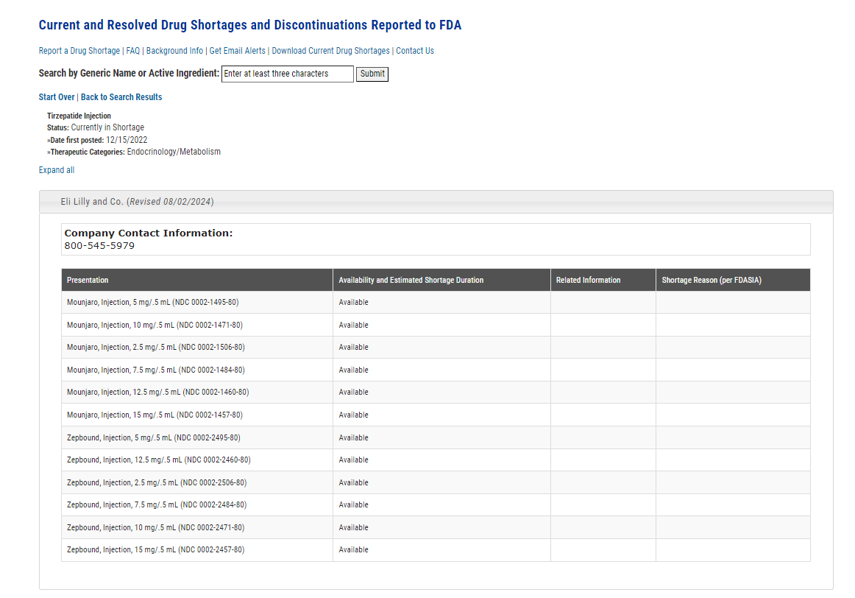Click the Report a Drug Shortage link

click(x=79, y=51)
